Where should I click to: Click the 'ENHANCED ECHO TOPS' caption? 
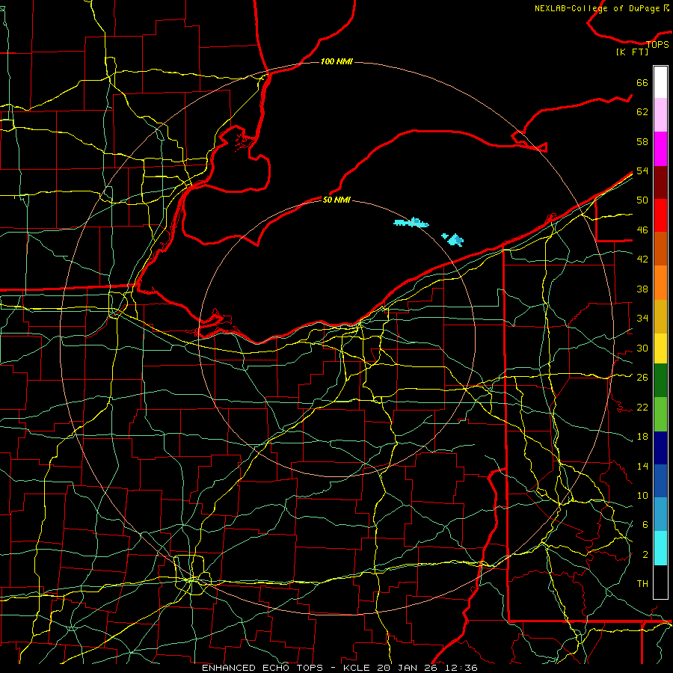263,668
